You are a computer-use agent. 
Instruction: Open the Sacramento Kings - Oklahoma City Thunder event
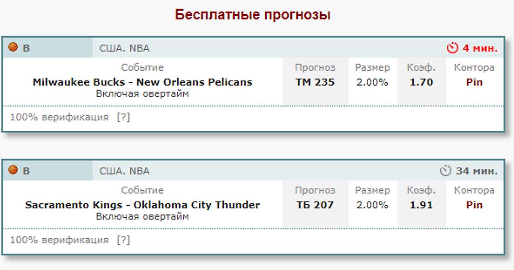[x=142, y=205]
